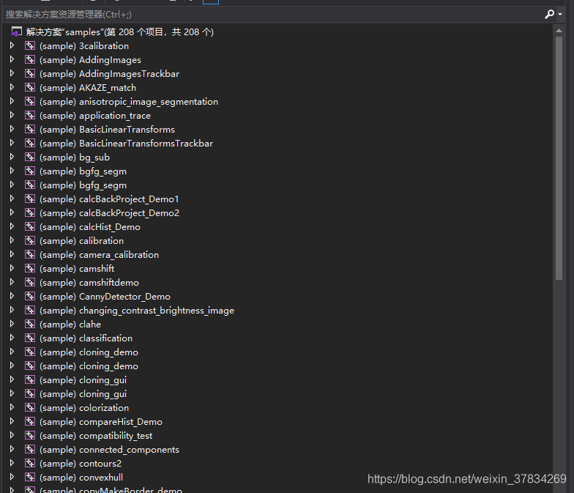Select the '(sample) AddingImagesTrackbar' row text
574x493 pixels.
[110, 74]
